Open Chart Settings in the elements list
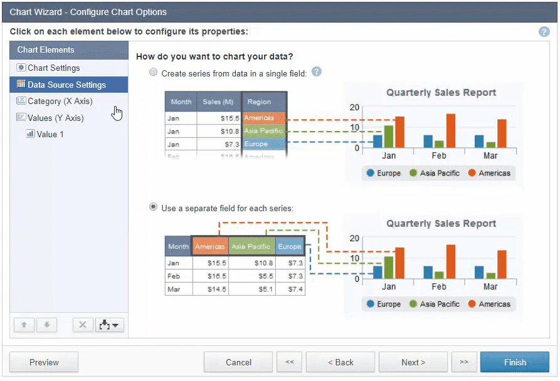 coord(54,68)
